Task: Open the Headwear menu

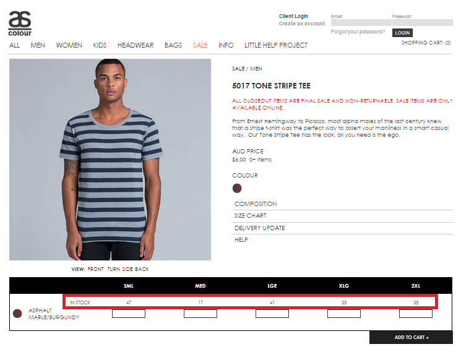Action: pyautogui.click(x=136, y=45)
